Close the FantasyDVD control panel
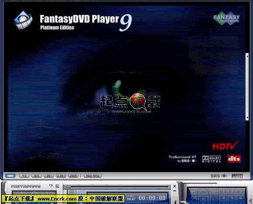253x204 pixels. click(x=174, y=186)
